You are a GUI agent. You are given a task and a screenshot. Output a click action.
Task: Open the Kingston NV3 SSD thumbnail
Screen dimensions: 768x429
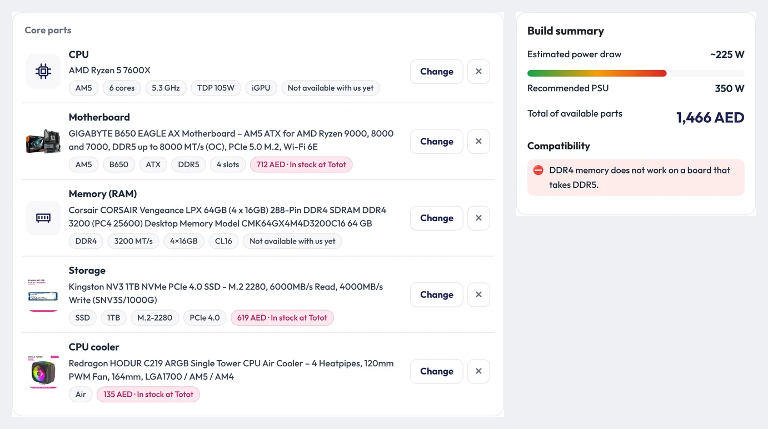43,295
